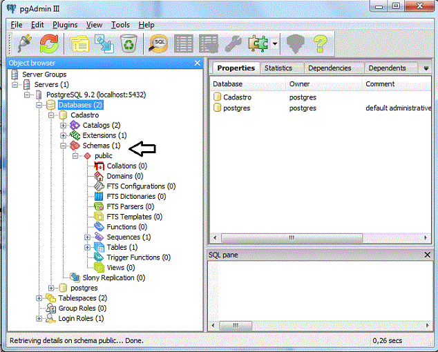Click the FTS Parsers (0) icon
Image resolution: width=438 pixels, height=352 pixels.
click(x=99, y=207)
